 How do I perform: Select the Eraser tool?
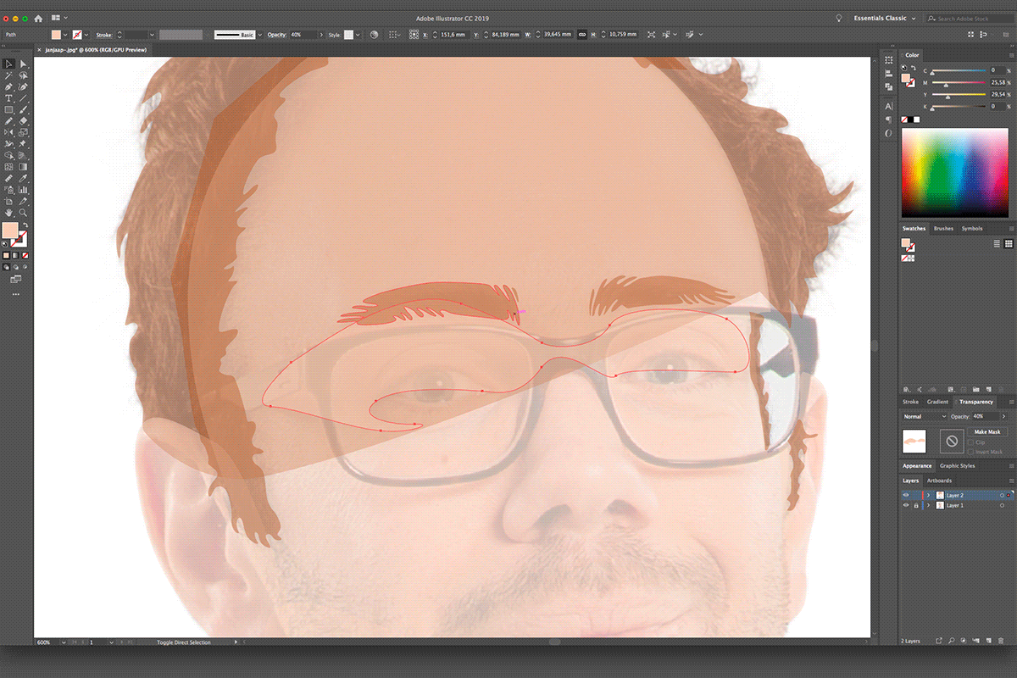[23, 121]
